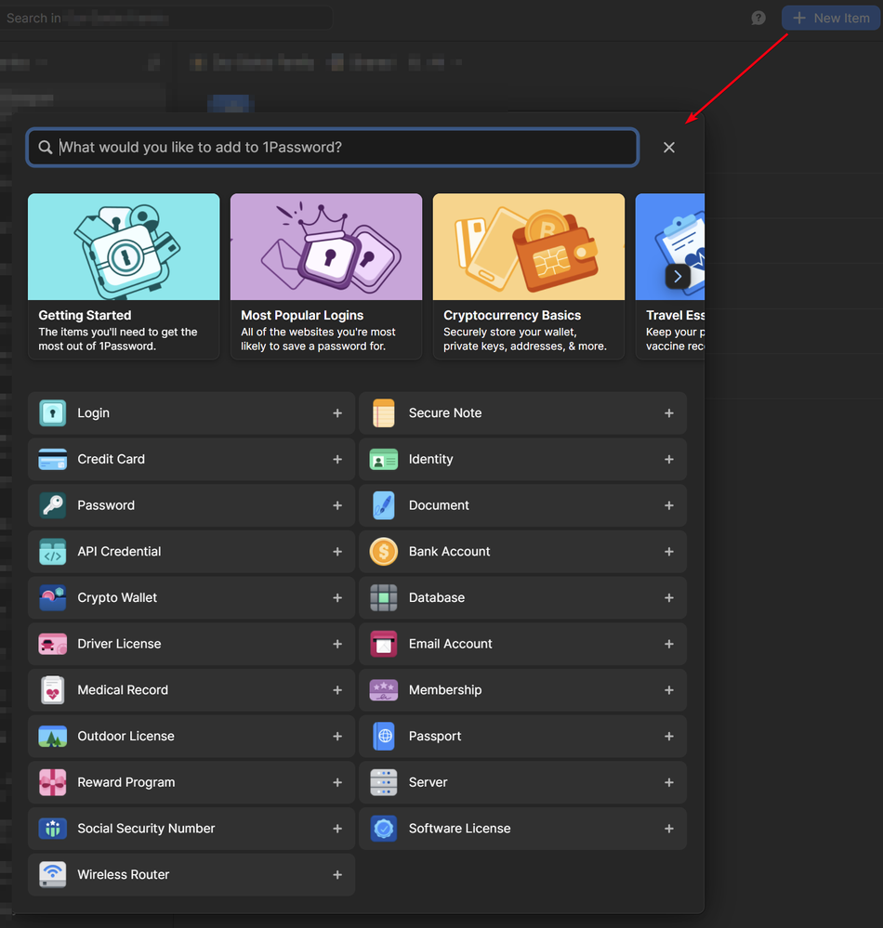Open the Most Popular Logins card
883x928 pixels.
point(326,276)
